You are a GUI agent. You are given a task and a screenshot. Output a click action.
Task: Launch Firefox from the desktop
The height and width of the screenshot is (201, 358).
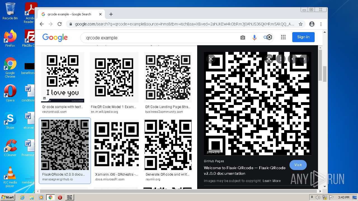(10, 39)
